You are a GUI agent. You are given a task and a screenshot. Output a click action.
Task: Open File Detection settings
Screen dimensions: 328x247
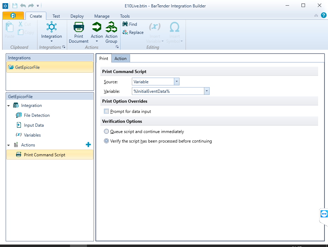tap(37, 115)
